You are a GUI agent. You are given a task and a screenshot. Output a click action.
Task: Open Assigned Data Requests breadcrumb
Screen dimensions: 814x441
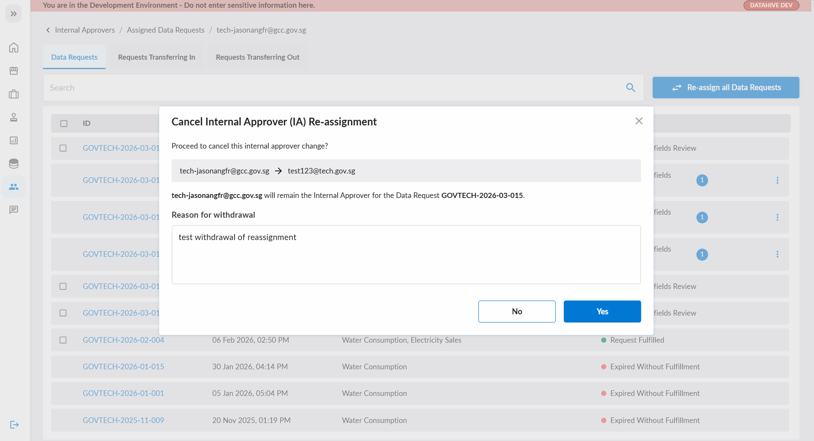(x=166, y=30)
